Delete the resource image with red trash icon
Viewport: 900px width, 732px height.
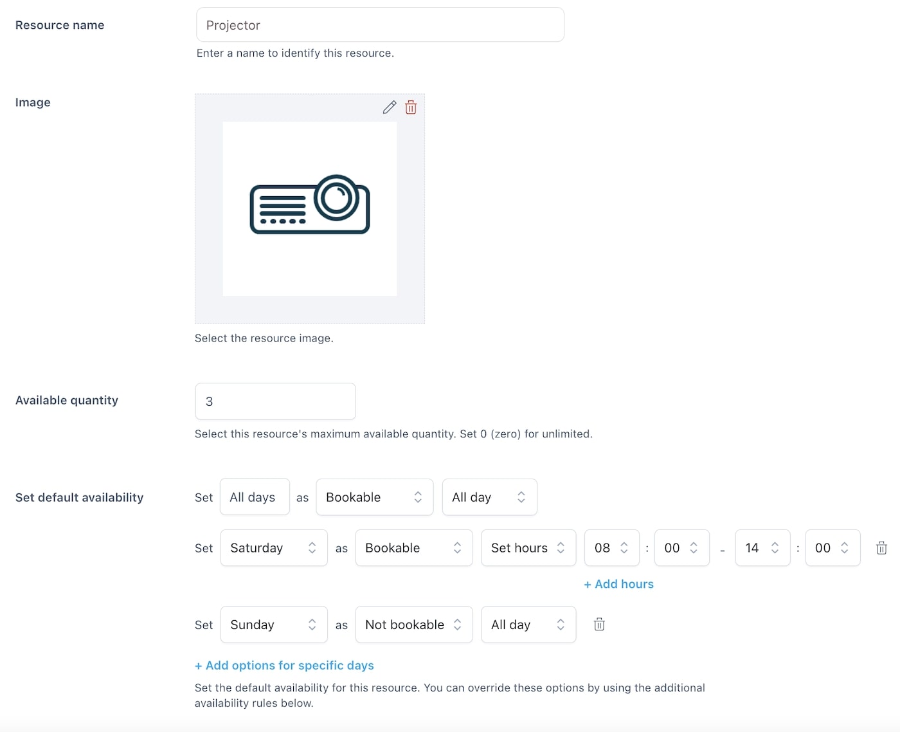pos(411,107)
